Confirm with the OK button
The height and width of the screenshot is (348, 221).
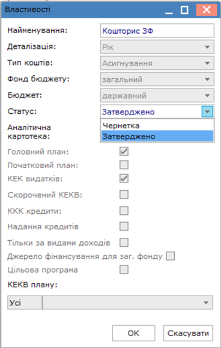[x=133, y=333]
